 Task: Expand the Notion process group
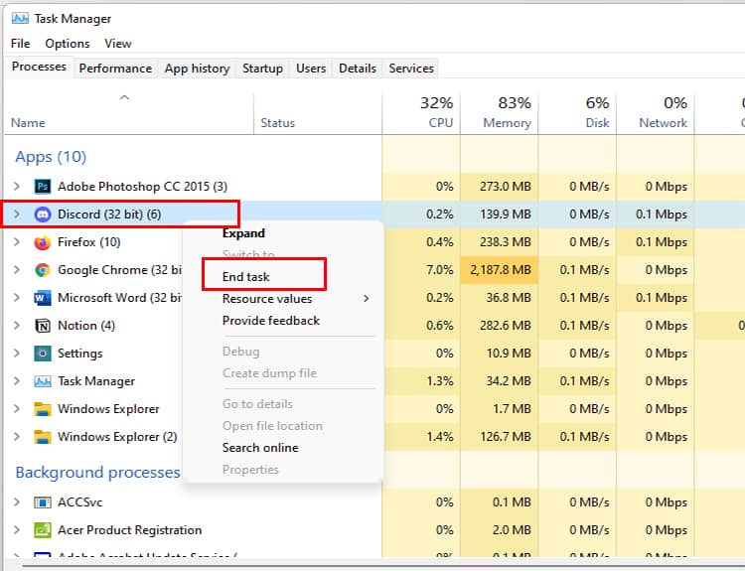[17, 326]
